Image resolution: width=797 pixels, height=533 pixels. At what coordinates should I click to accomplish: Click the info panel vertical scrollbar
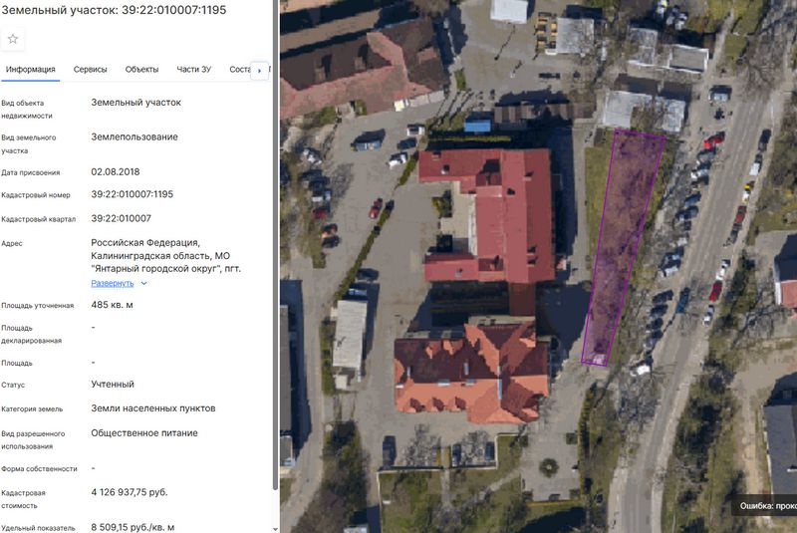click(275, 299)
